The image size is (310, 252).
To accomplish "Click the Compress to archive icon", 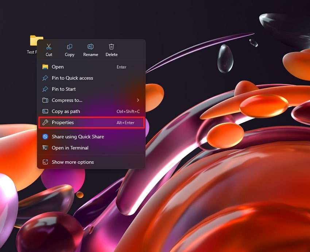I will click(x=45, y=100).
